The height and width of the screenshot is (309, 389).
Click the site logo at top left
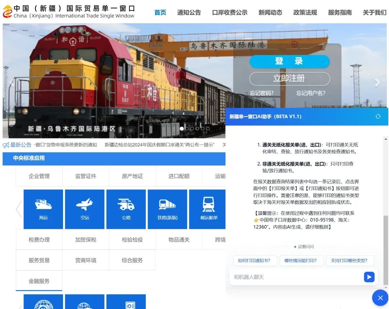coord(68,12)
